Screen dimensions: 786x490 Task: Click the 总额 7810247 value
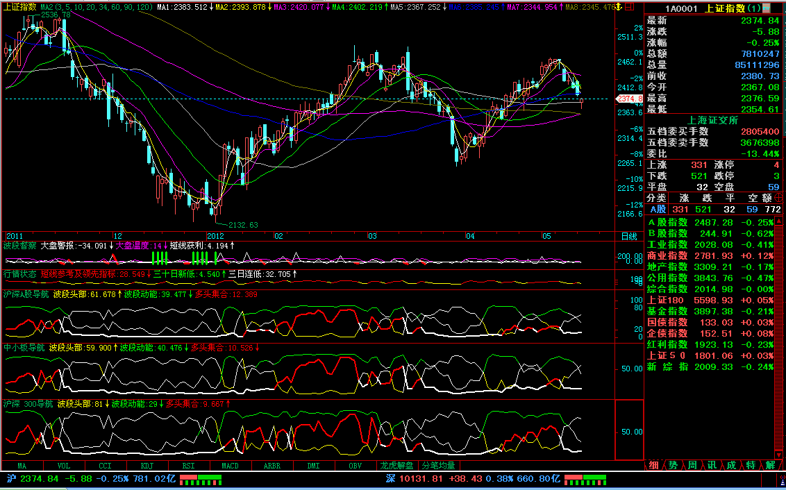coord(760,53)
